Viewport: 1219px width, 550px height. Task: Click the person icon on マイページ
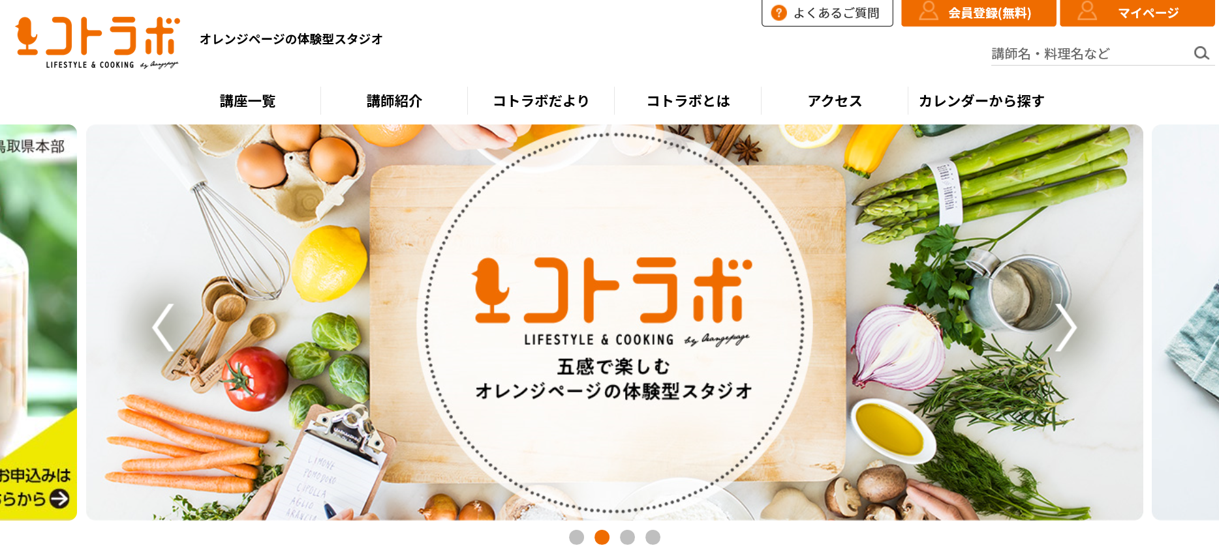coord(1087,11)
